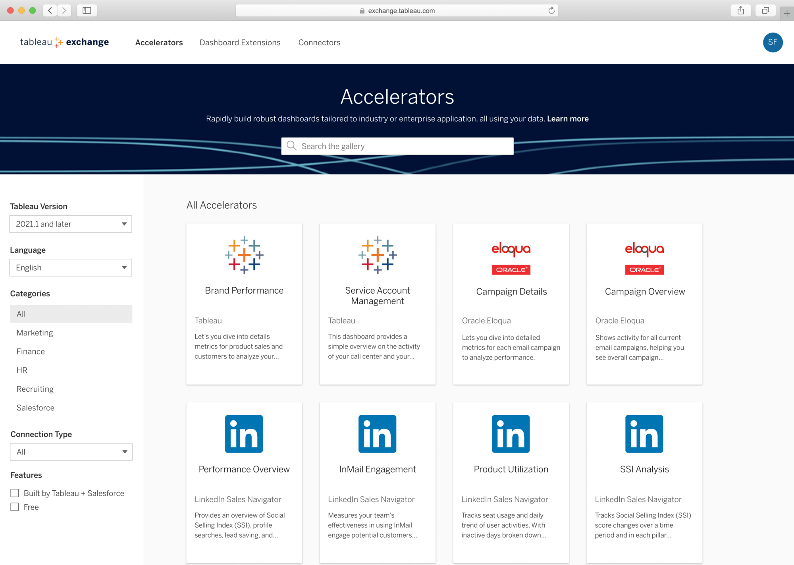Check the Free features checkbox
Viewport: 794px width, 565px height.
pyautogui.click(x=15, y=507)
